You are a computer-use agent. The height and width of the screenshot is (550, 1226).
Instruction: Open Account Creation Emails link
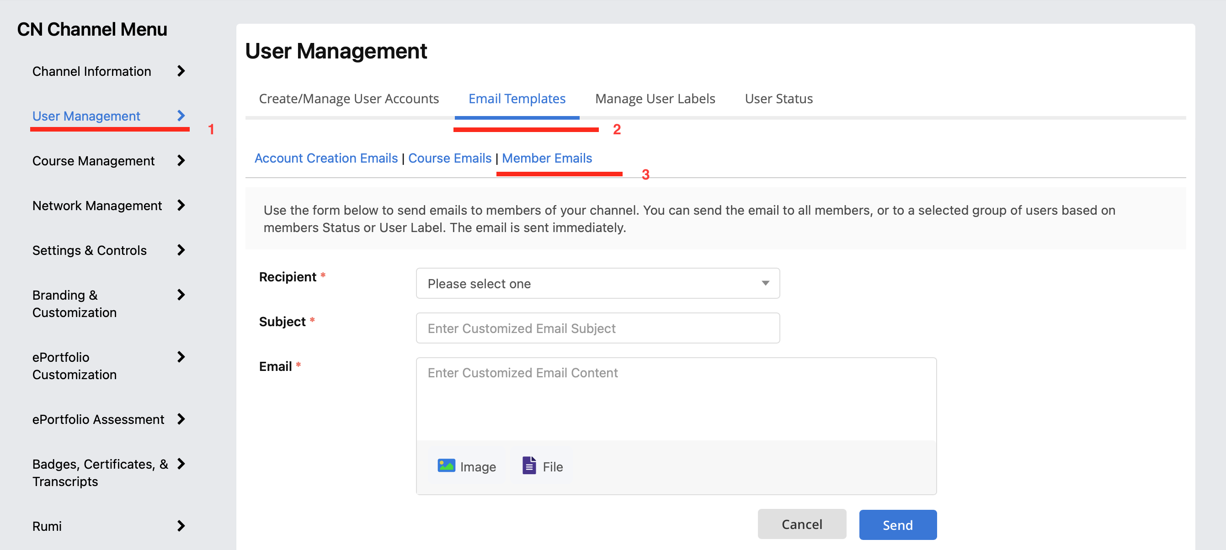click(x=326, y=159)
